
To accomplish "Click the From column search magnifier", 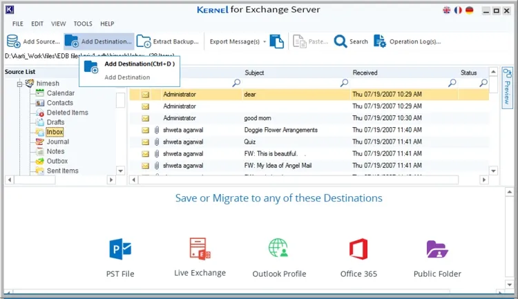I will pyautogui.click(x=236, y=83).
